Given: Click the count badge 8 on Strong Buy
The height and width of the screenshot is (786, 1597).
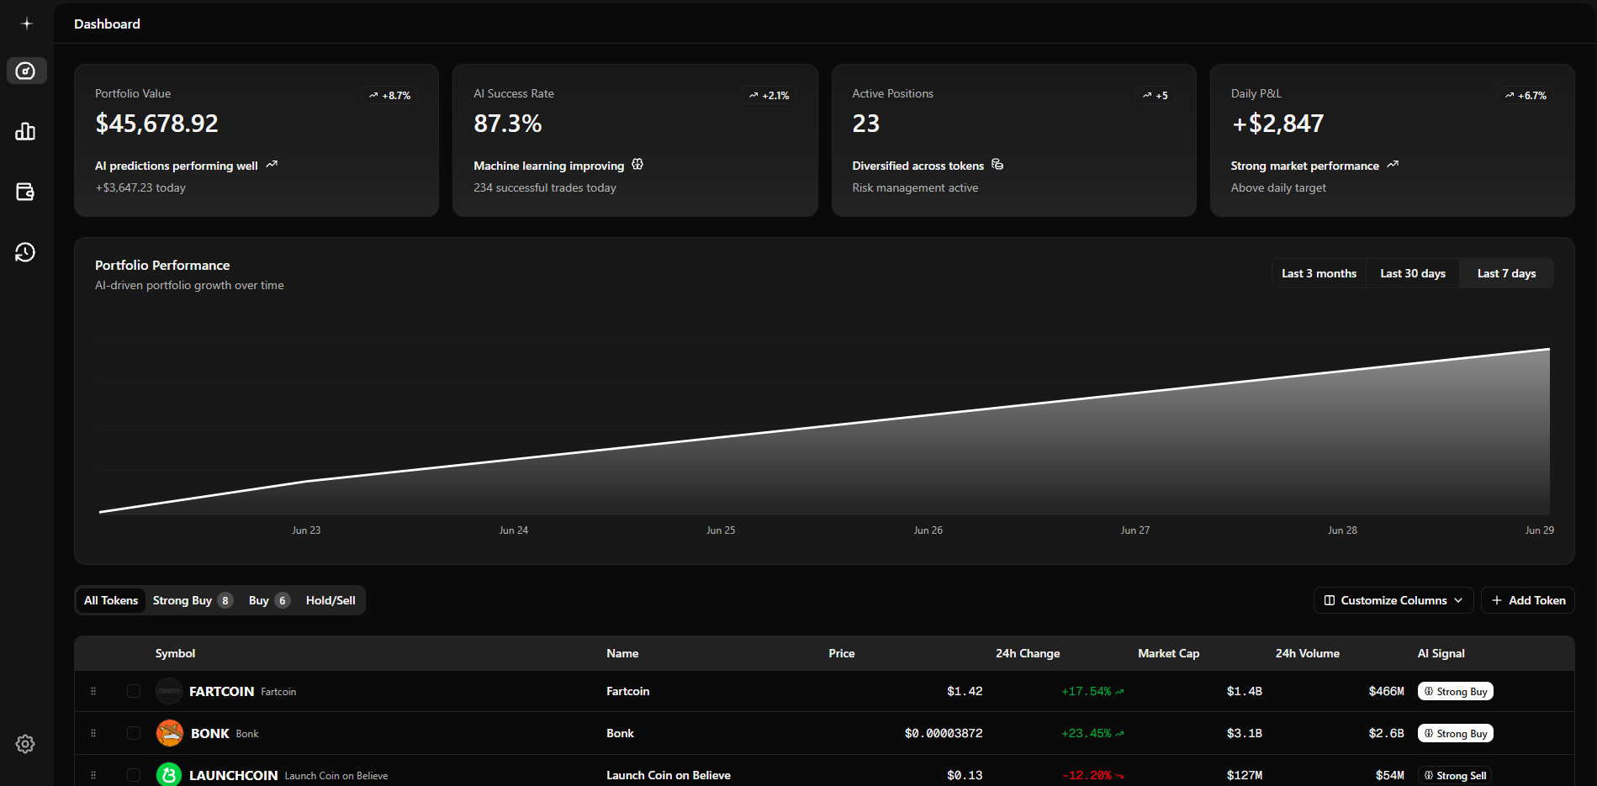Looking at the screenshot, I should (x=225, y=600).
